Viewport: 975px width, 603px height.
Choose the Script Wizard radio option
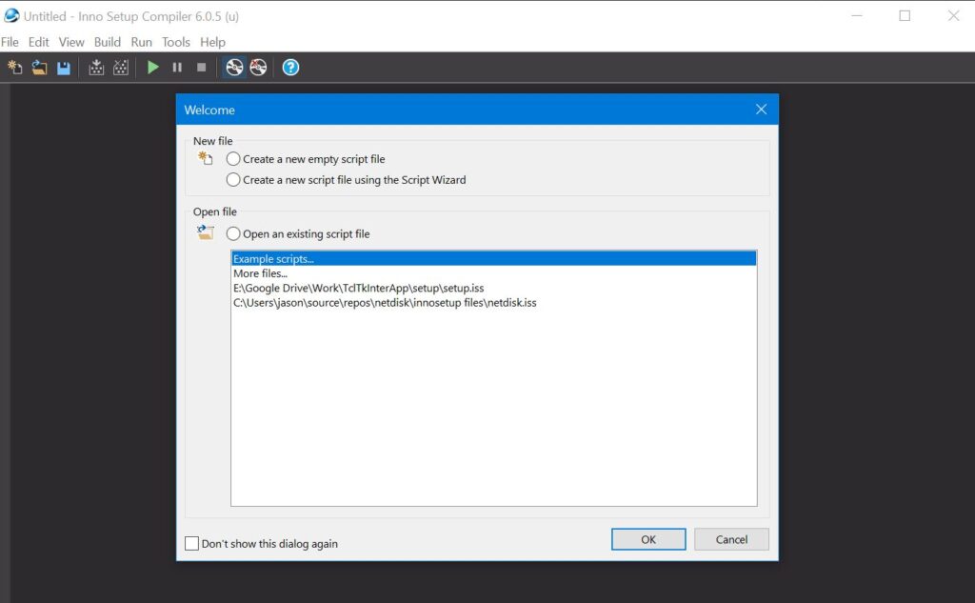point(233,179)
